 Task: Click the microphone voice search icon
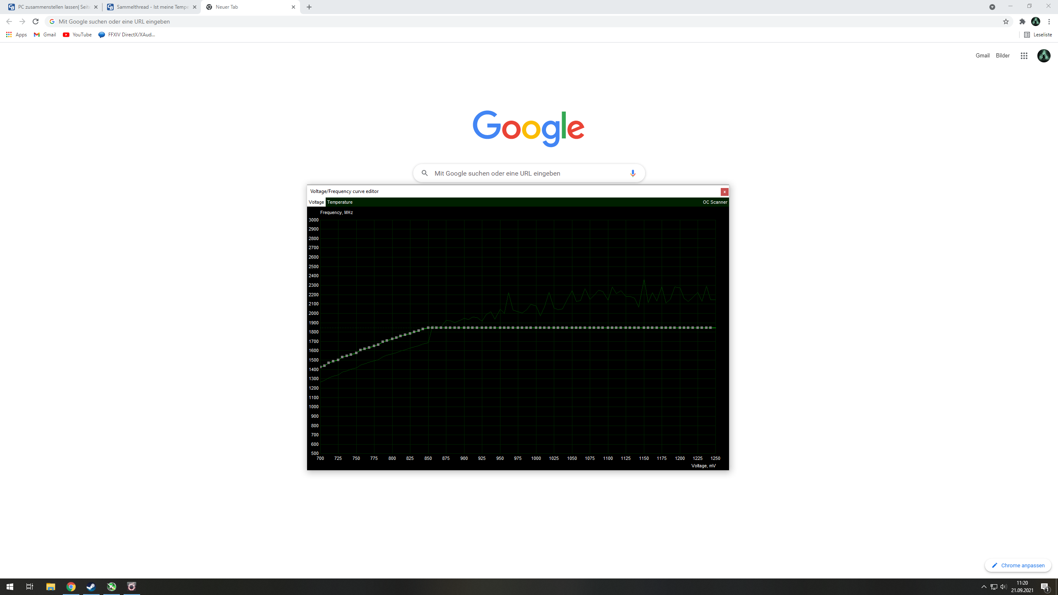tap(632, 173)
